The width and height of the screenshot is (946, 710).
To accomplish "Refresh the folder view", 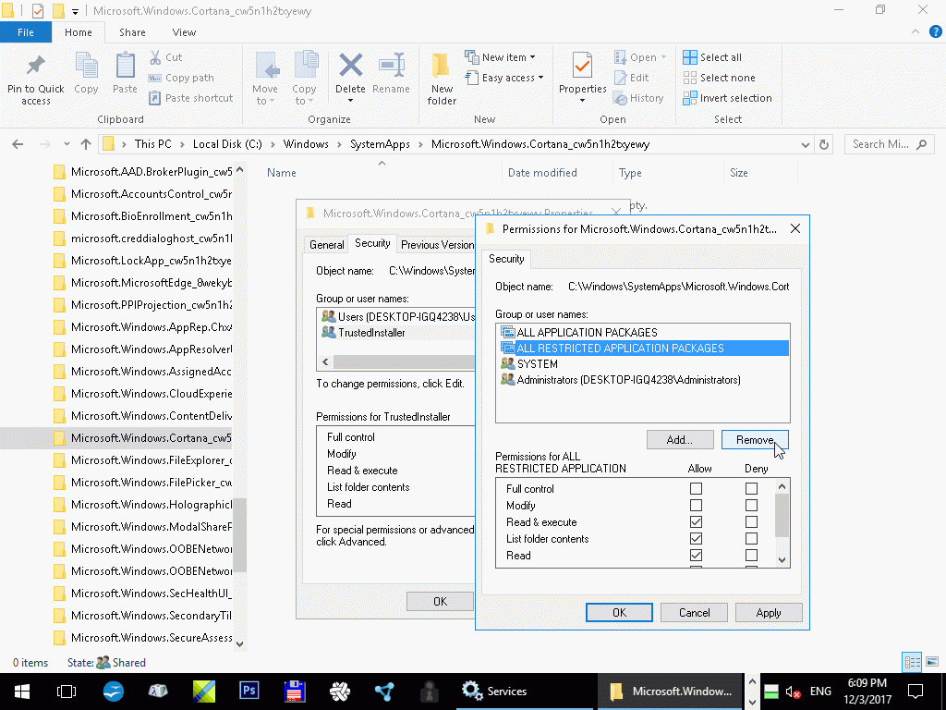I will (x=823, y=144).
